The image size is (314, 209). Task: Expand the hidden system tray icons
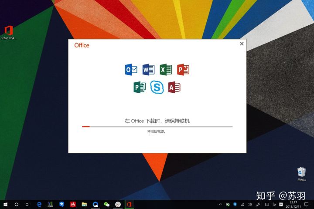(220, 204)
